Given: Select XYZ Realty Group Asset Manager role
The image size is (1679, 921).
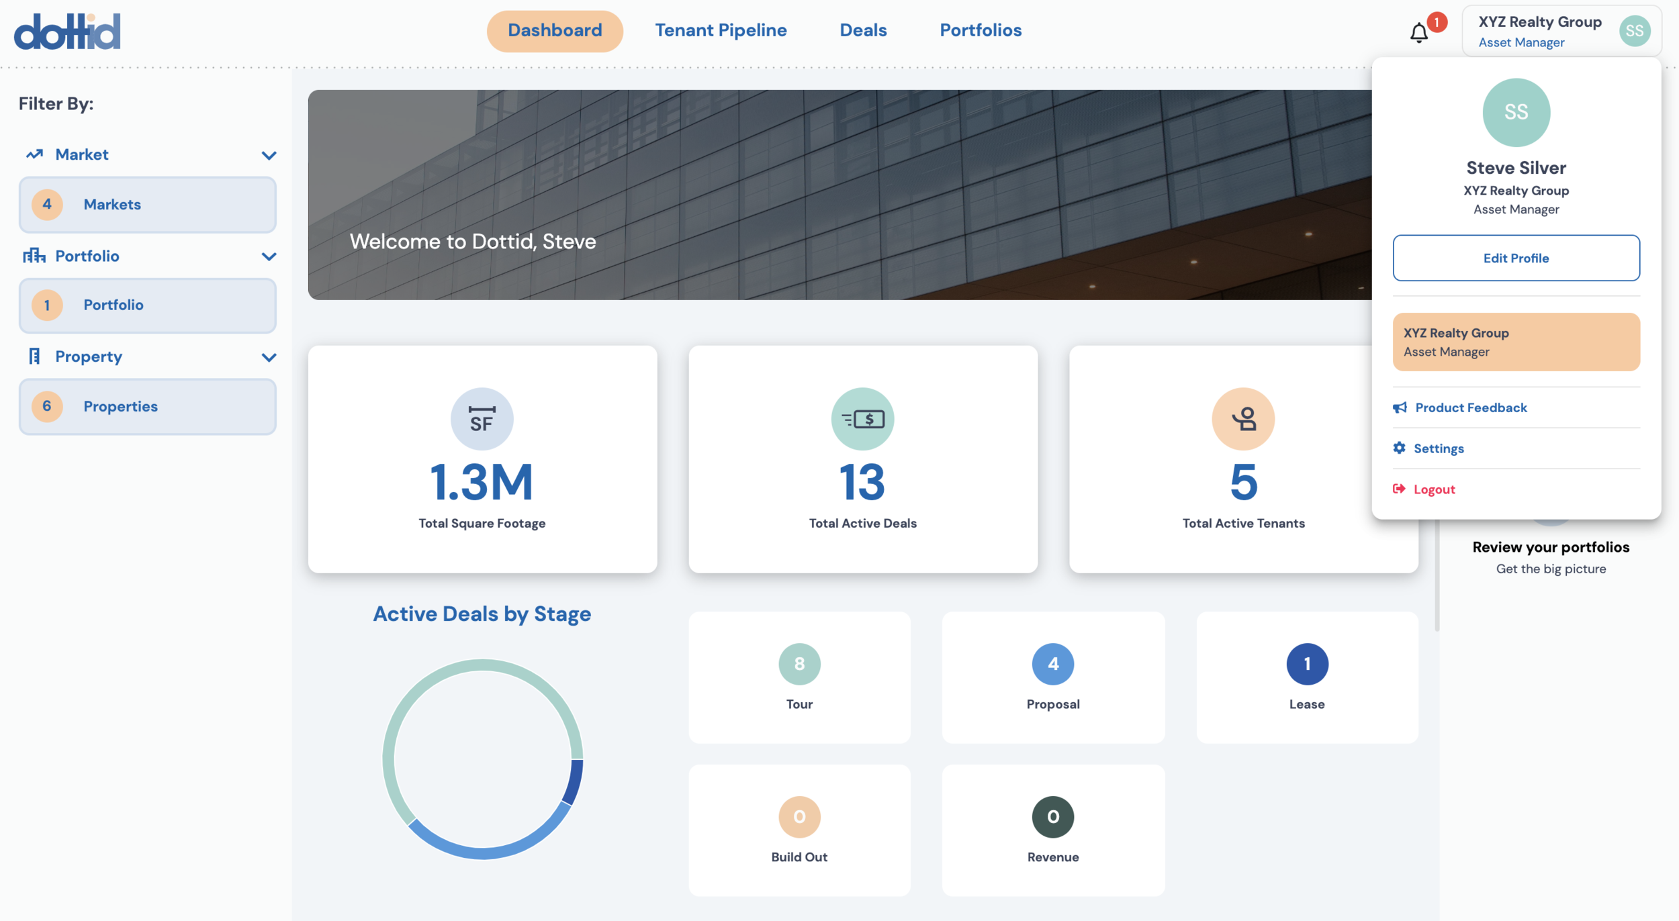Looking at the screenshot, I should (x=1516, y=342).
